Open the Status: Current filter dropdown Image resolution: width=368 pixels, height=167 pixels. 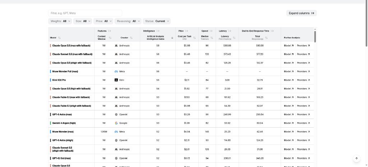(157, 21)
